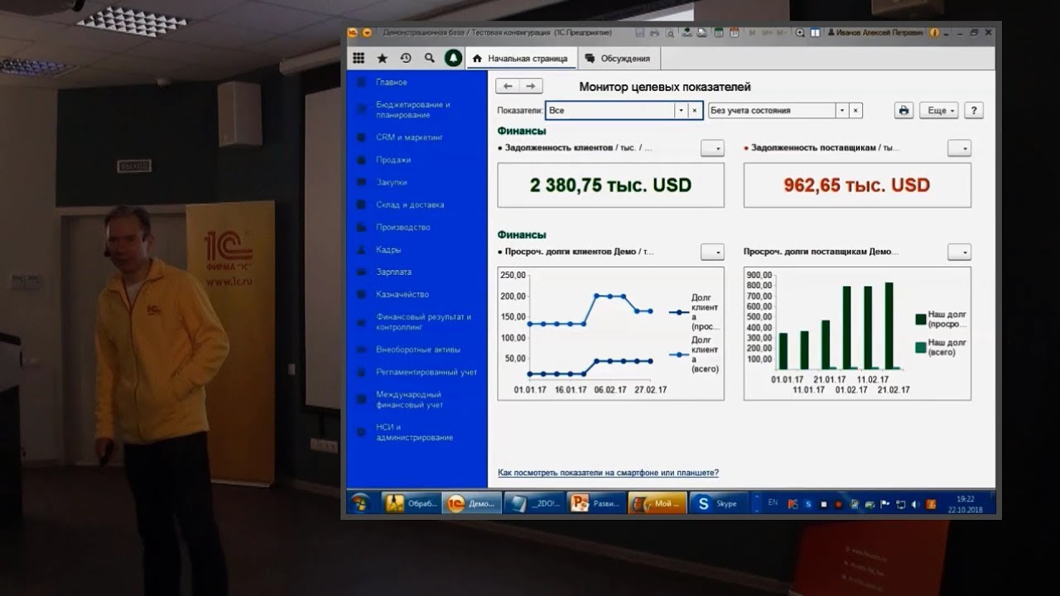Viewport: 1060px width, 596px height.
Task: Switch to Обсуждения tab
Action: [618, 58]
